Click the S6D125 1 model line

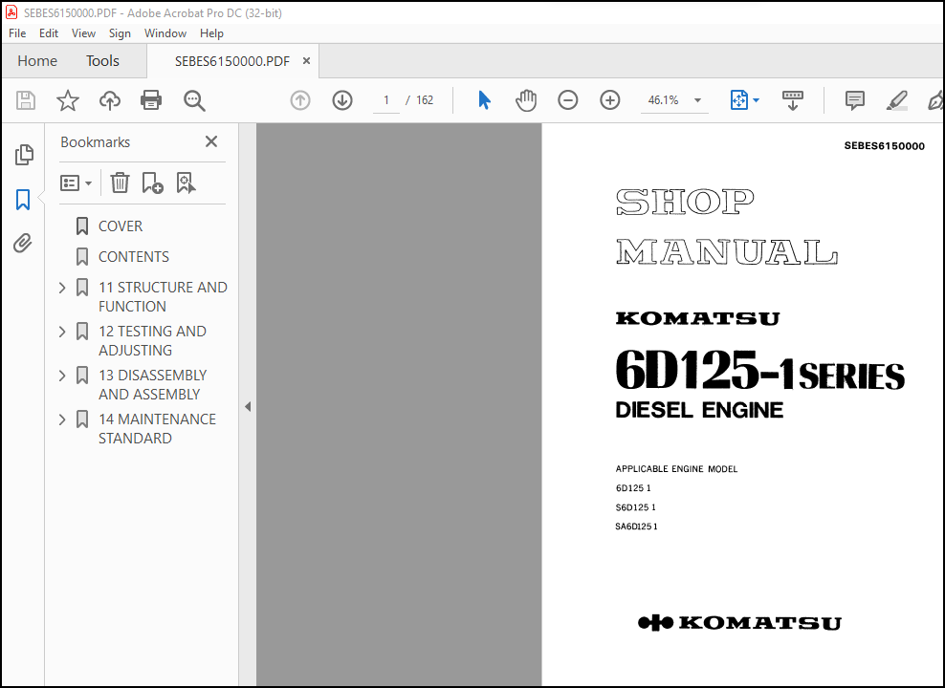(x=635, y=507)
